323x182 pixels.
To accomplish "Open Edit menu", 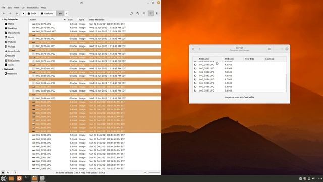I will (x=10, y=8).
